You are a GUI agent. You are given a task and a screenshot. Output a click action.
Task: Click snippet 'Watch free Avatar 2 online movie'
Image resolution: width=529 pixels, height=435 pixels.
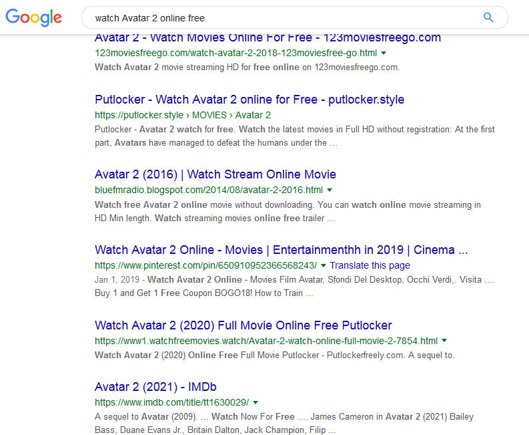(x=288, y=211)
